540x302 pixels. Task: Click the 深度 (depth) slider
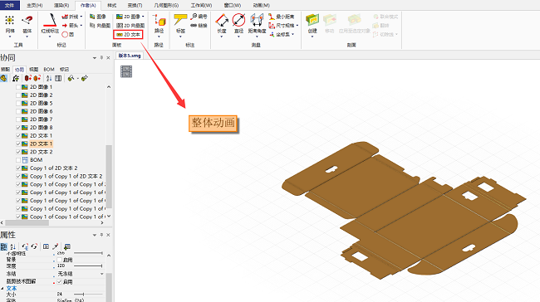click(x=88, y=265)
